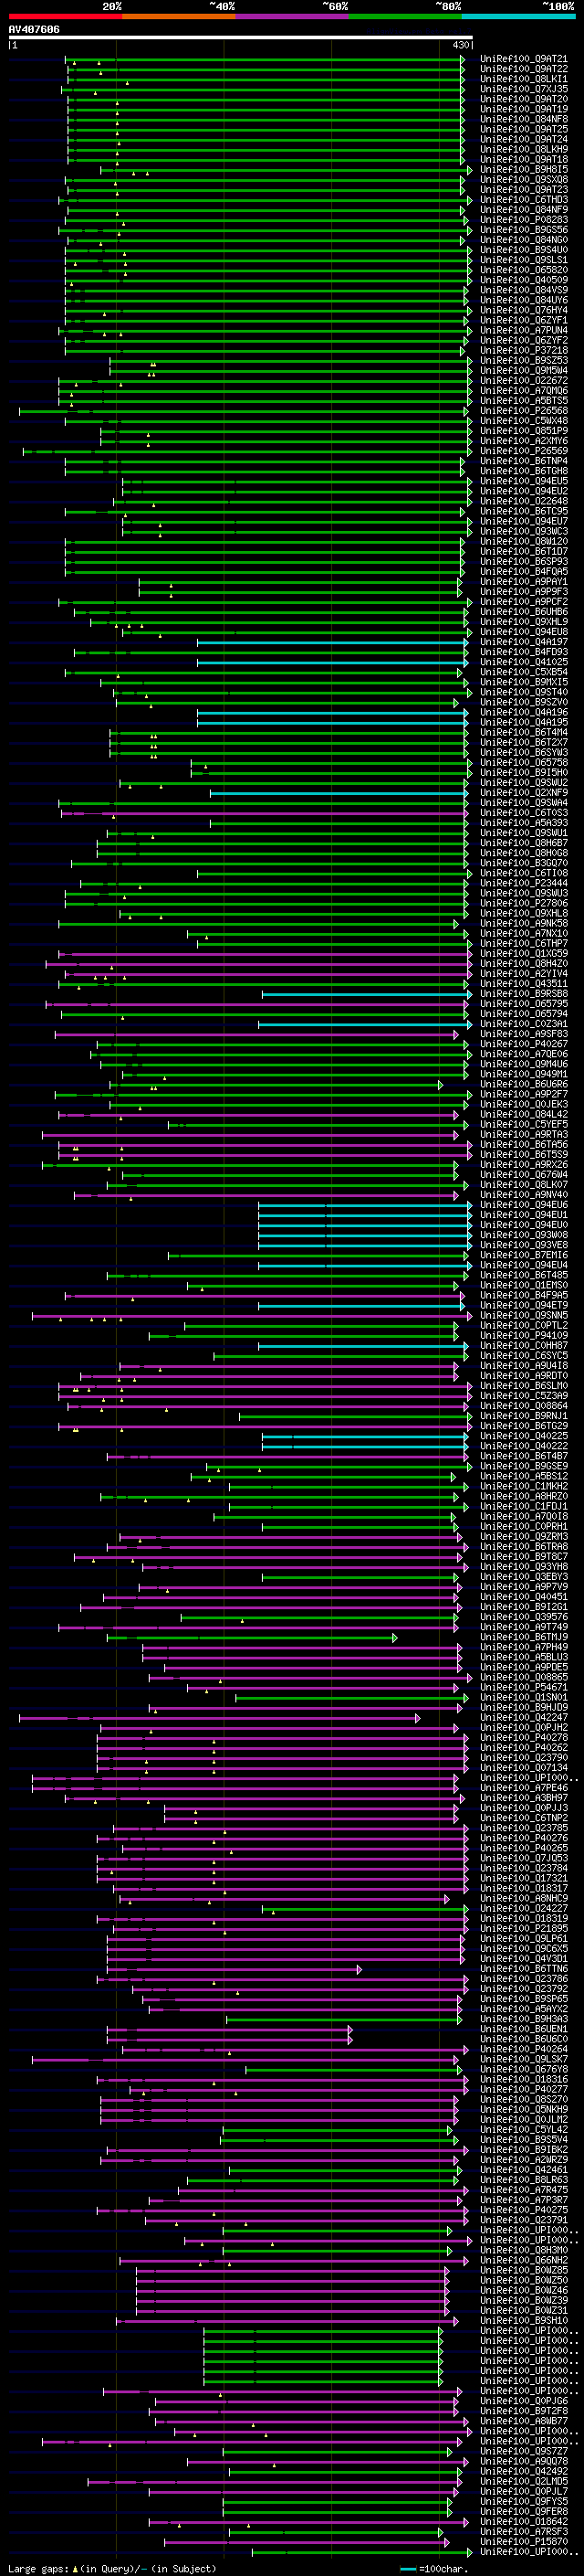Select hit label UniRef100_Q9SXQ8
Viewport: 584px width, 2576px height.
pos(524,180)
